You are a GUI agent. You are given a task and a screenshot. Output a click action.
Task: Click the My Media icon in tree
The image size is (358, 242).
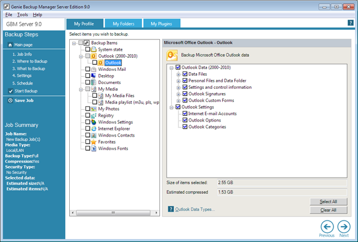coord(94,89)
